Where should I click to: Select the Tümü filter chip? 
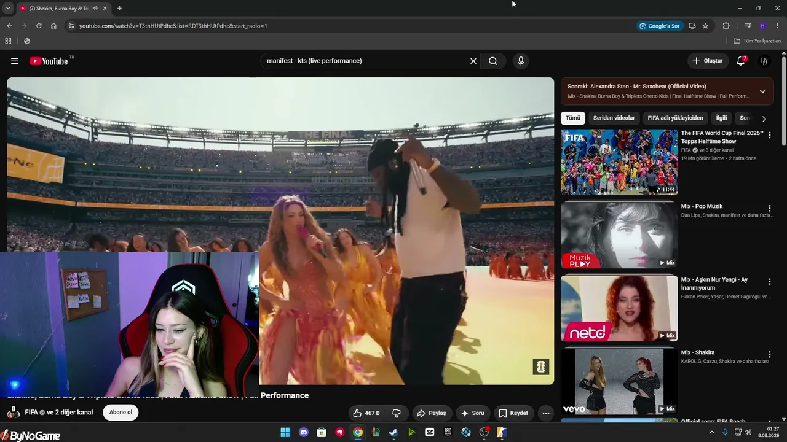[x=573, y=118]
